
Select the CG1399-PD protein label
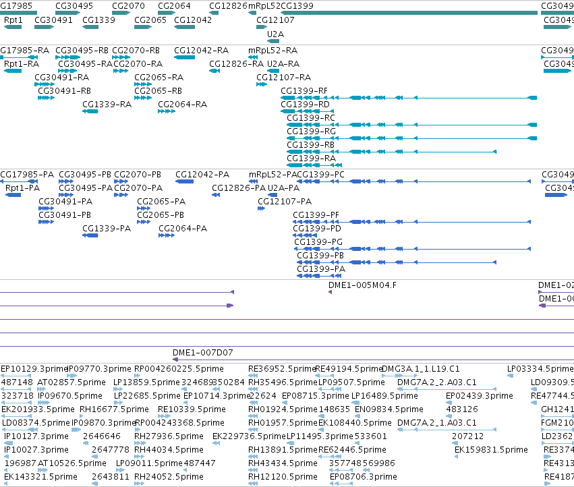click(x=317, y=229)
